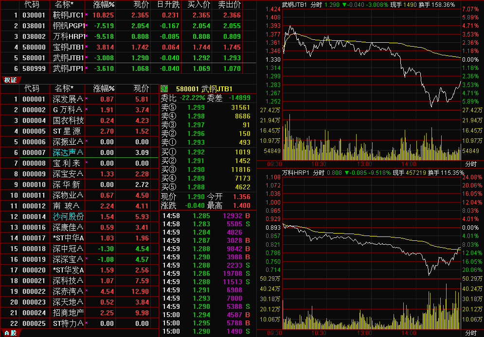Click 分时 label under the bottom chart
This screenshot has width=484, height=337.
tap(470, 333)
